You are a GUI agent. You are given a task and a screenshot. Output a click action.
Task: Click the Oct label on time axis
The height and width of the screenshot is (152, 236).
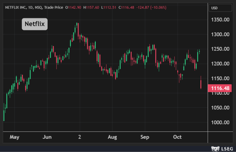(x=177, y=137)
